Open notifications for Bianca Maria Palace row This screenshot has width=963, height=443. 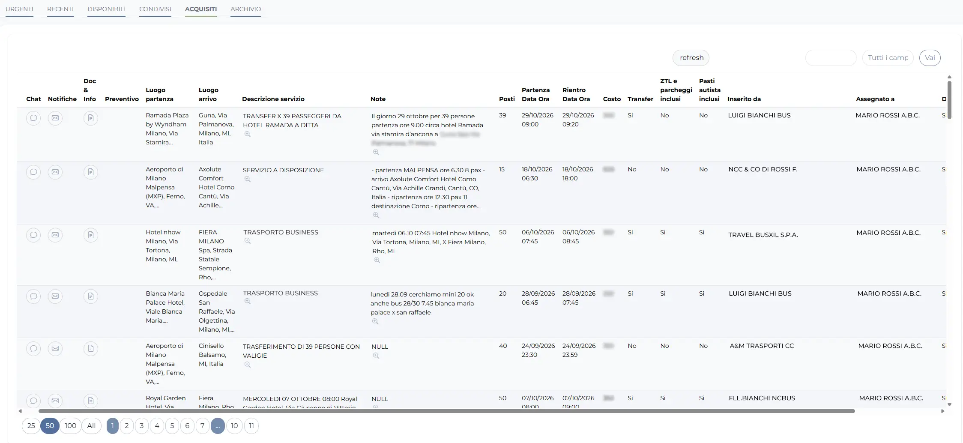(x=55, y=296)
